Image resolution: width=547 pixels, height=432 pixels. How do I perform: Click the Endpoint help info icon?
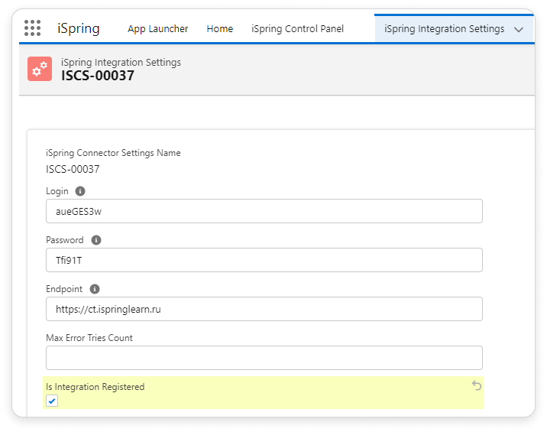tap(95, 289)
